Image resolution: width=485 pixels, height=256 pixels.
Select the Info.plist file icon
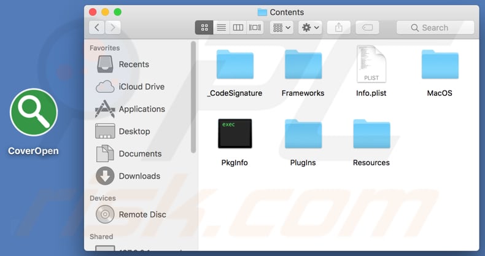tap(371, 64)
